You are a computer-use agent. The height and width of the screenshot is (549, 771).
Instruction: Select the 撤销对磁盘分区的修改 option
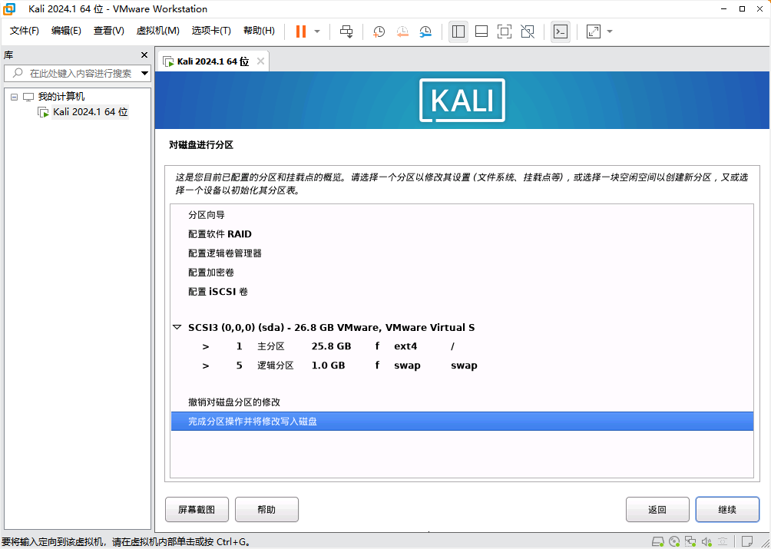pos(234,402)
